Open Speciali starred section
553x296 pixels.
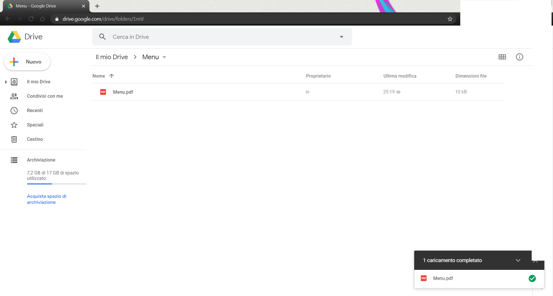click(35, 125)
